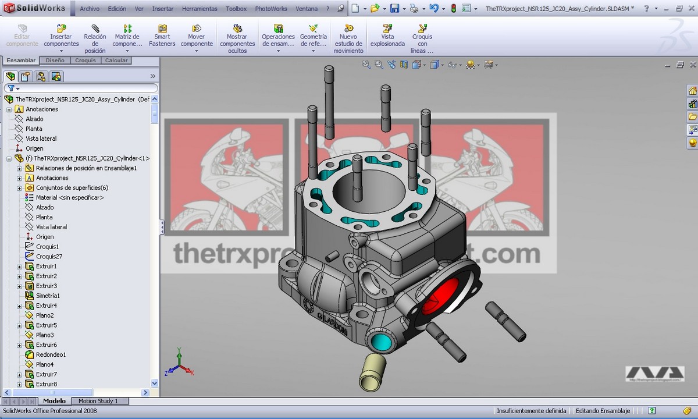Click the Zoom to Fit icon

(366, 65)
